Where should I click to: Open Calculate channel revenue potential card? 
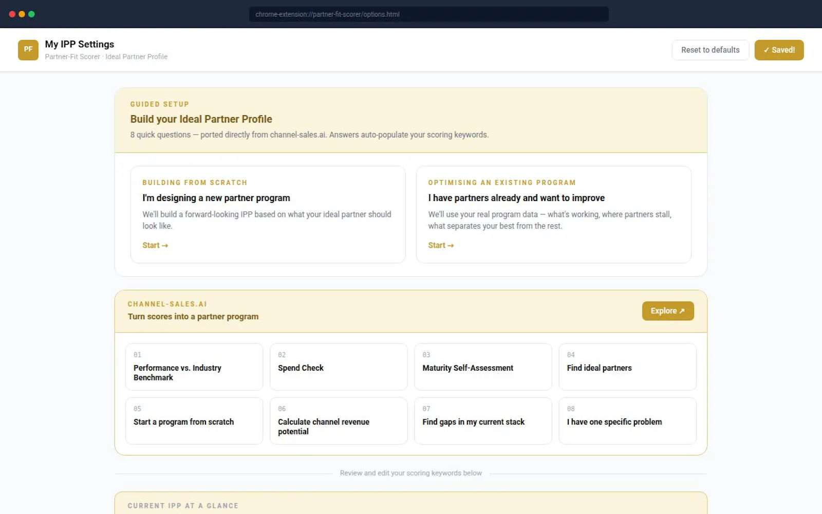(x=339, y=421)
